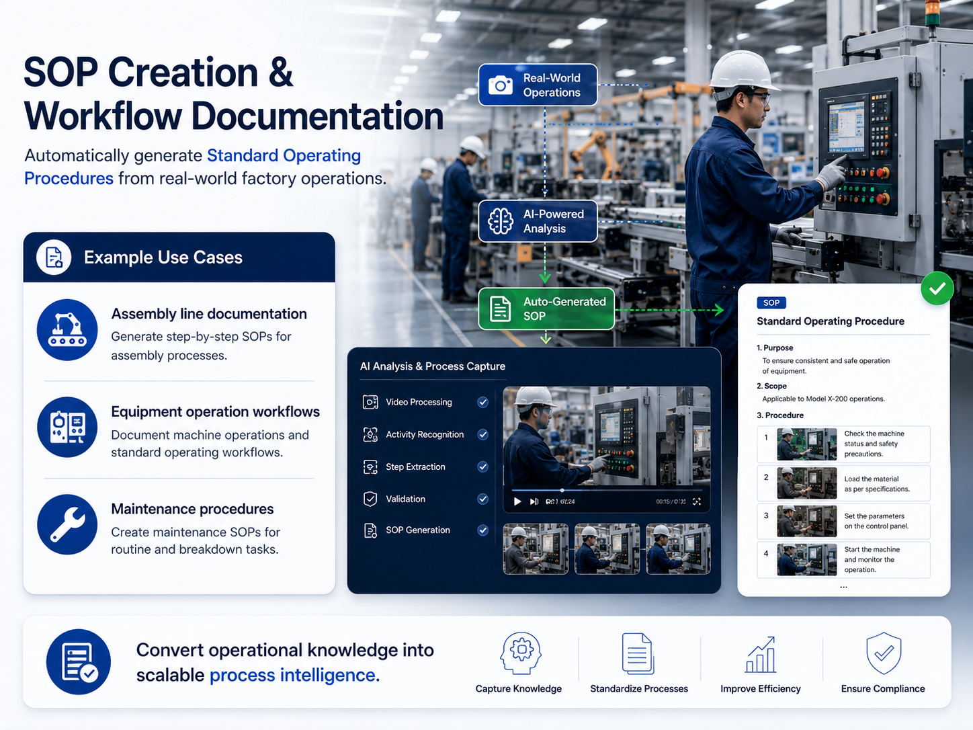Open the second video frame thumbnail
Viewport: 973px width, 730px height.
(x=607, y=549)
